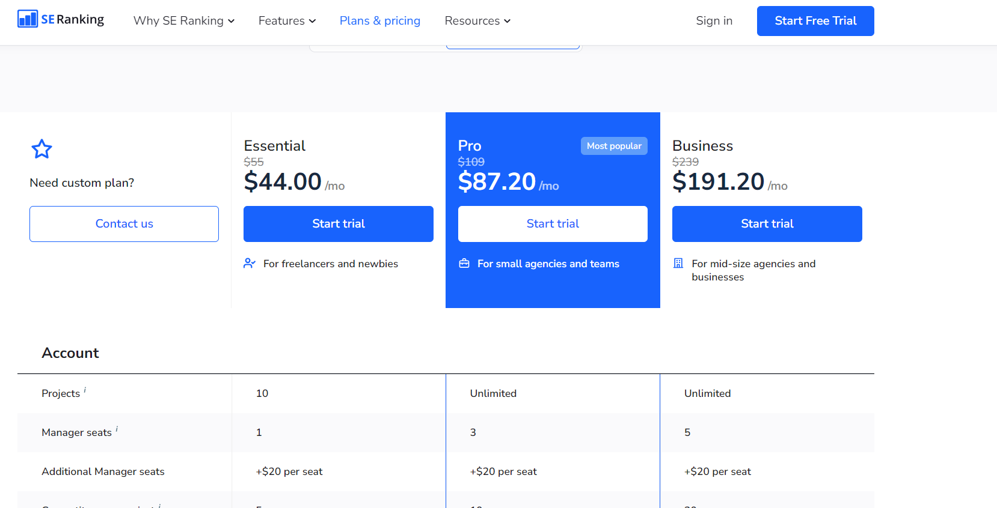Click the star icon above custom plan
The height and width of the screenshot is (508, 997).
click(x=41, y=149)
